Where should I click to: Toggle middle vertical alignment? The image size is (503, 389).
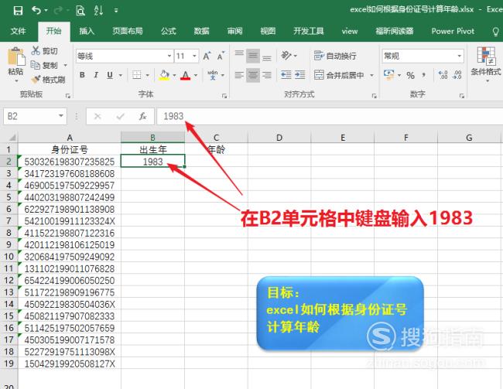(x=253, y=56)
